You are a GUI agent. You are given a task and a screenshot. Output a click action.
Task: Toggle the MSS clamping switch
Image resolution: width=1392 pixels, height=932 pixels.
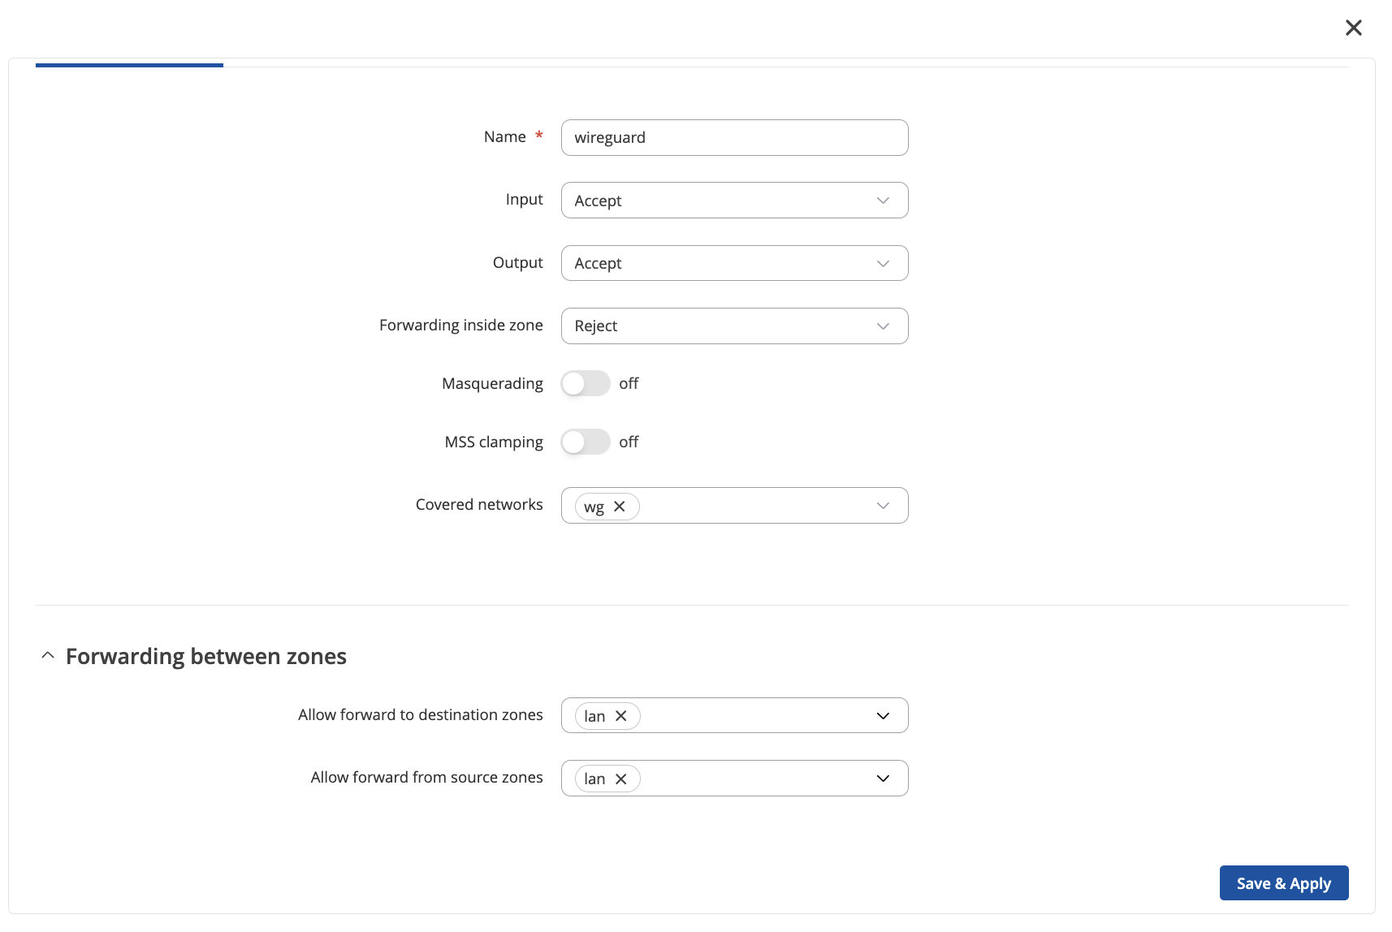pos(586,442)
